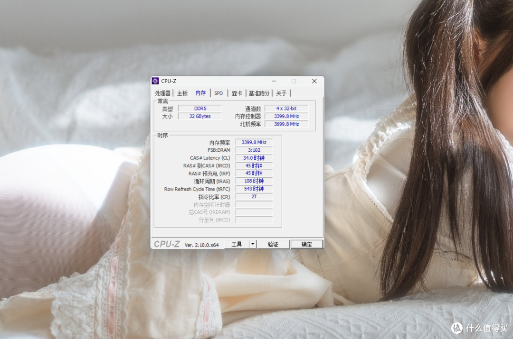Minimize the CPU-Z window
This screenshot has height=339, width=513.
pyautogui.click(x=274, y=81)
